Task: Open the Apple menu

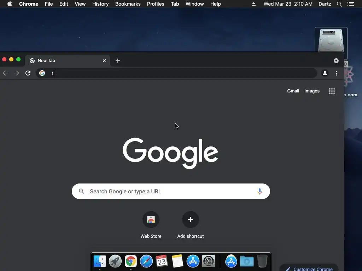Action: (x=10, y=4)
